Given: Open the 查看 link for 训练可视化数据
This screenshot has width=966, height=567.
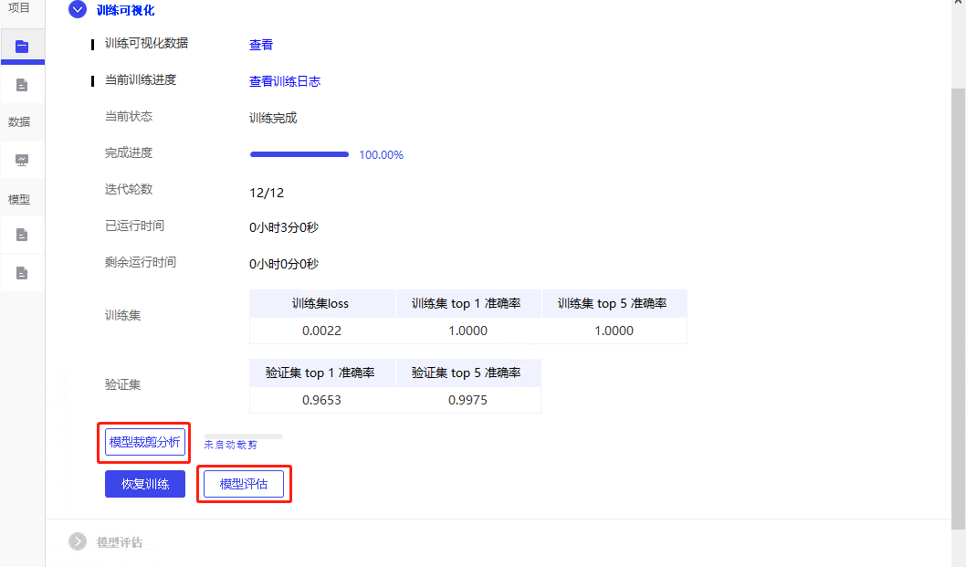Looking at the screenshot, I should coord(261,45).
